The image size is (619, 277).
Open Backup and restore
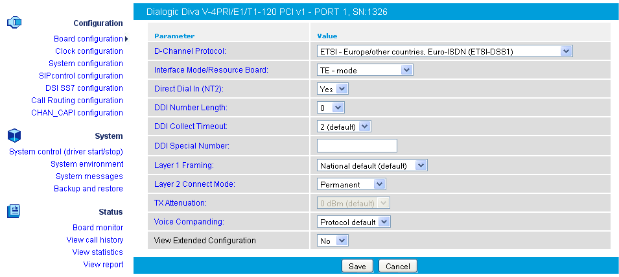pyautogui.click(x=88, y=189)
